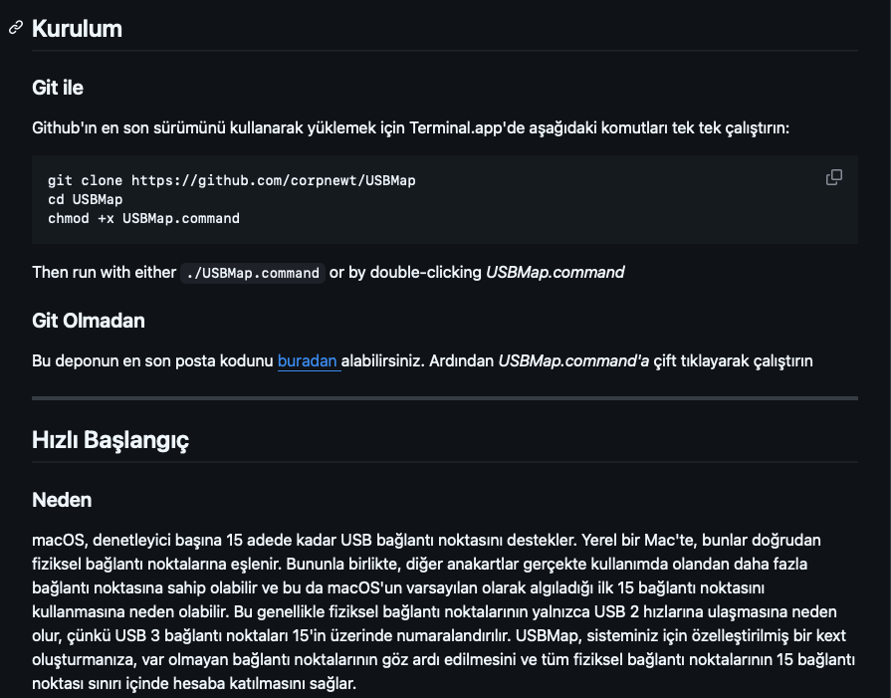891x698 pixels.
Task: Click the "cd USBMap" code line
Action: click(x=85, y=199)
